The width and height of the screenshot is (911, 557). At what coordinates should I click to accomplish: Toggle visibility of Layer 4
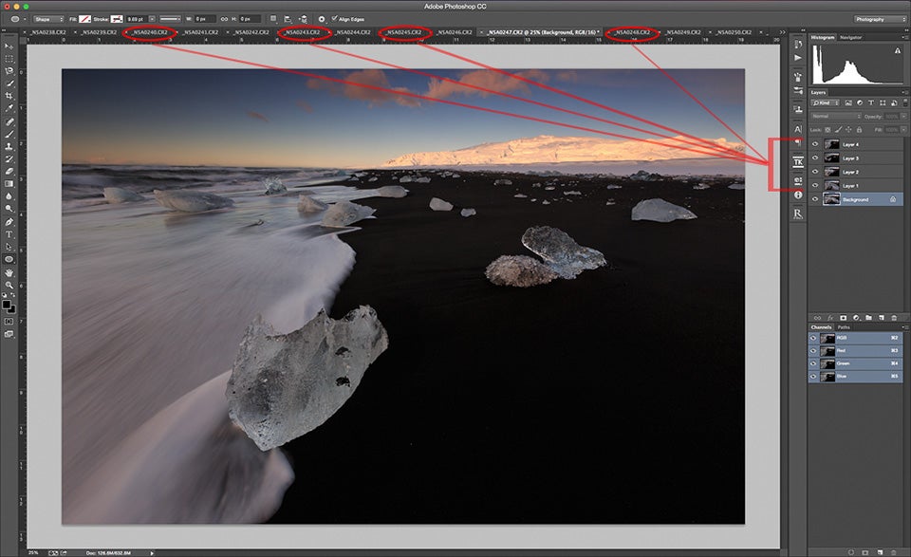click(x=815, y=144)
